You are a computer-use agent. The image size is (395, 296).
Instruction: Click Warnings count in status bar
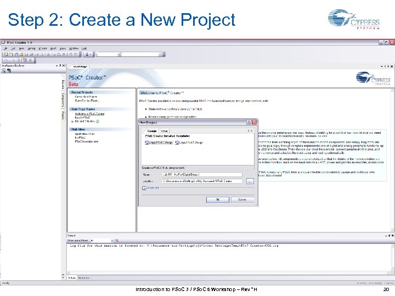point(376,283)
